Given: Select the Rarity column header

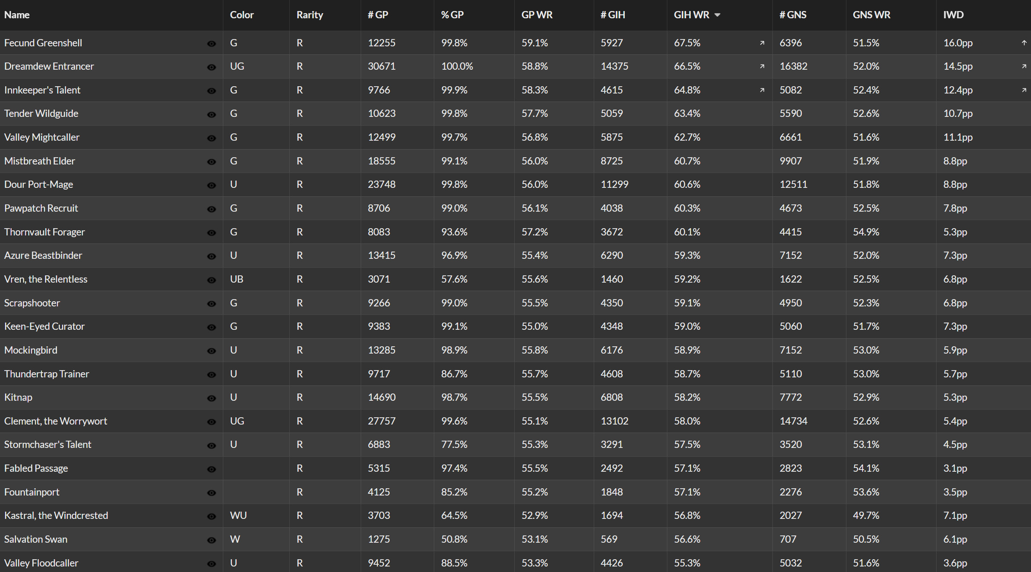Looking at the screenshot, I should (x=310, y=15).
